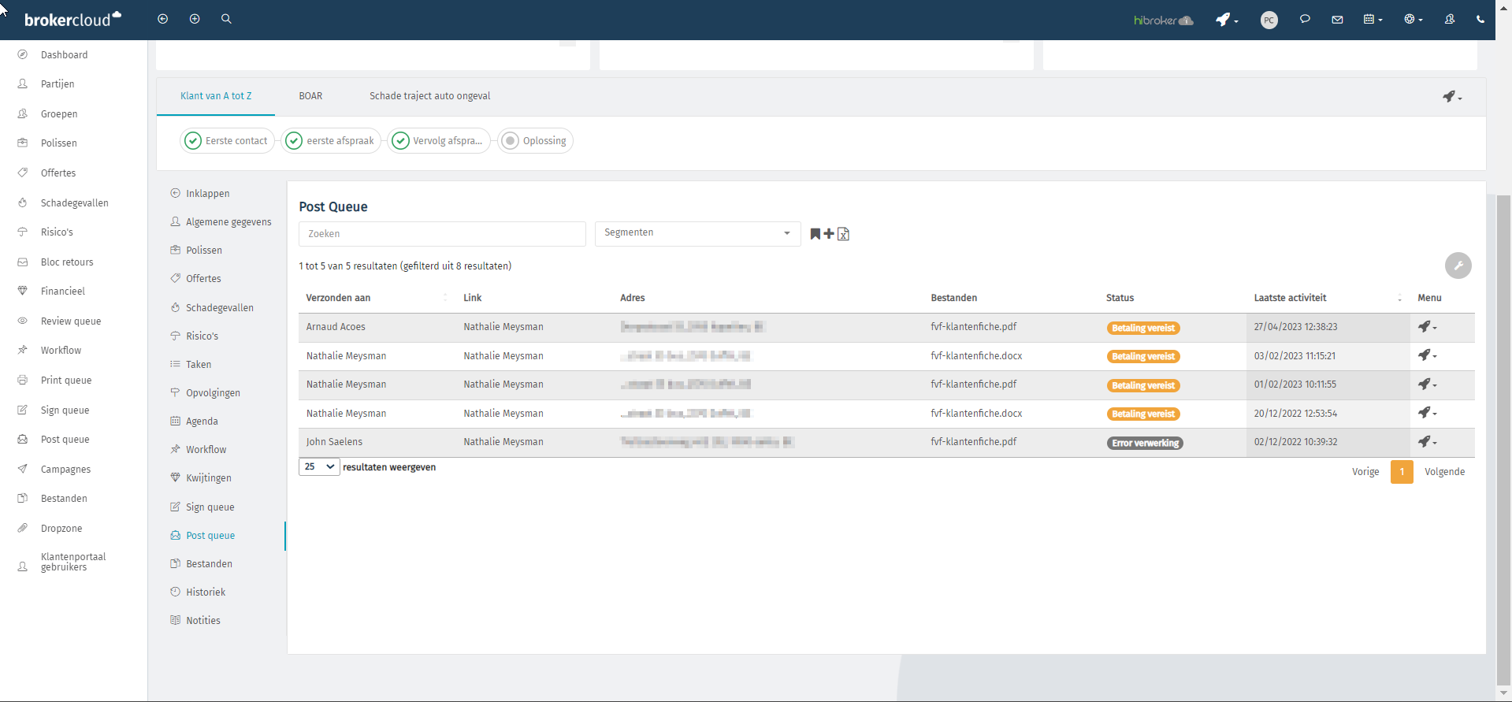Open the rocket menu for 01/02/2023 row
This screenshot has width=1512, height=702.
pos(1427,384)
